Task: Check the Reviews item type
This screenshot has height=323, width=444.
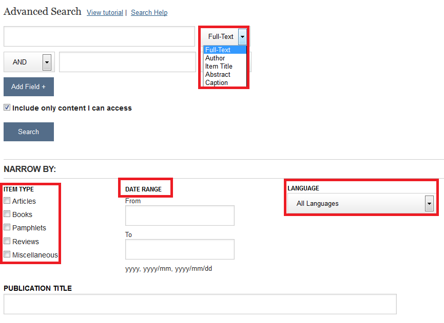Action: pos(7,241)
